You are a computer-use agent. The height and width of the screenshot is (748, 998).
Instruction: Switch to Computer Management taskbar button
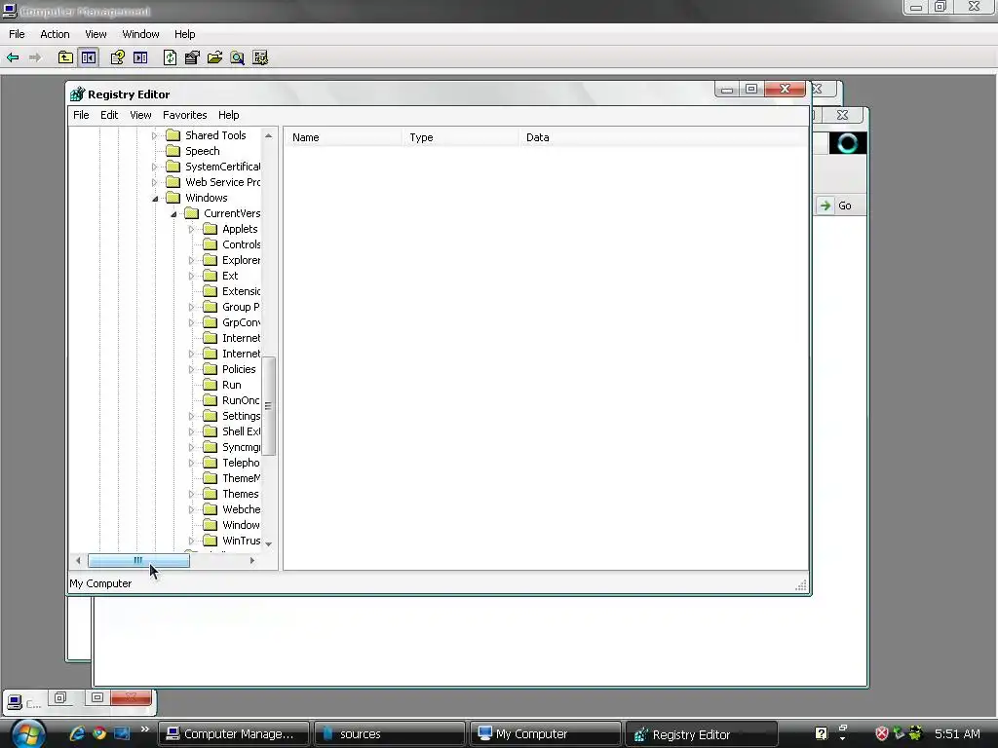(x=234, y=734)
